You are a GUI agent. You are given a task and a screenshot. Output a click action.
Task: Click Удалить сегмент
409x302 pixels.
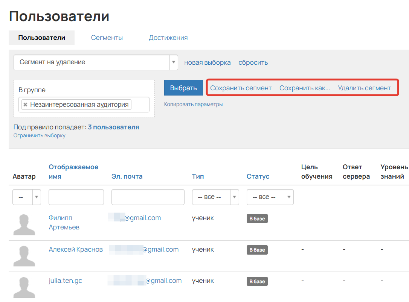coord(365,88)
